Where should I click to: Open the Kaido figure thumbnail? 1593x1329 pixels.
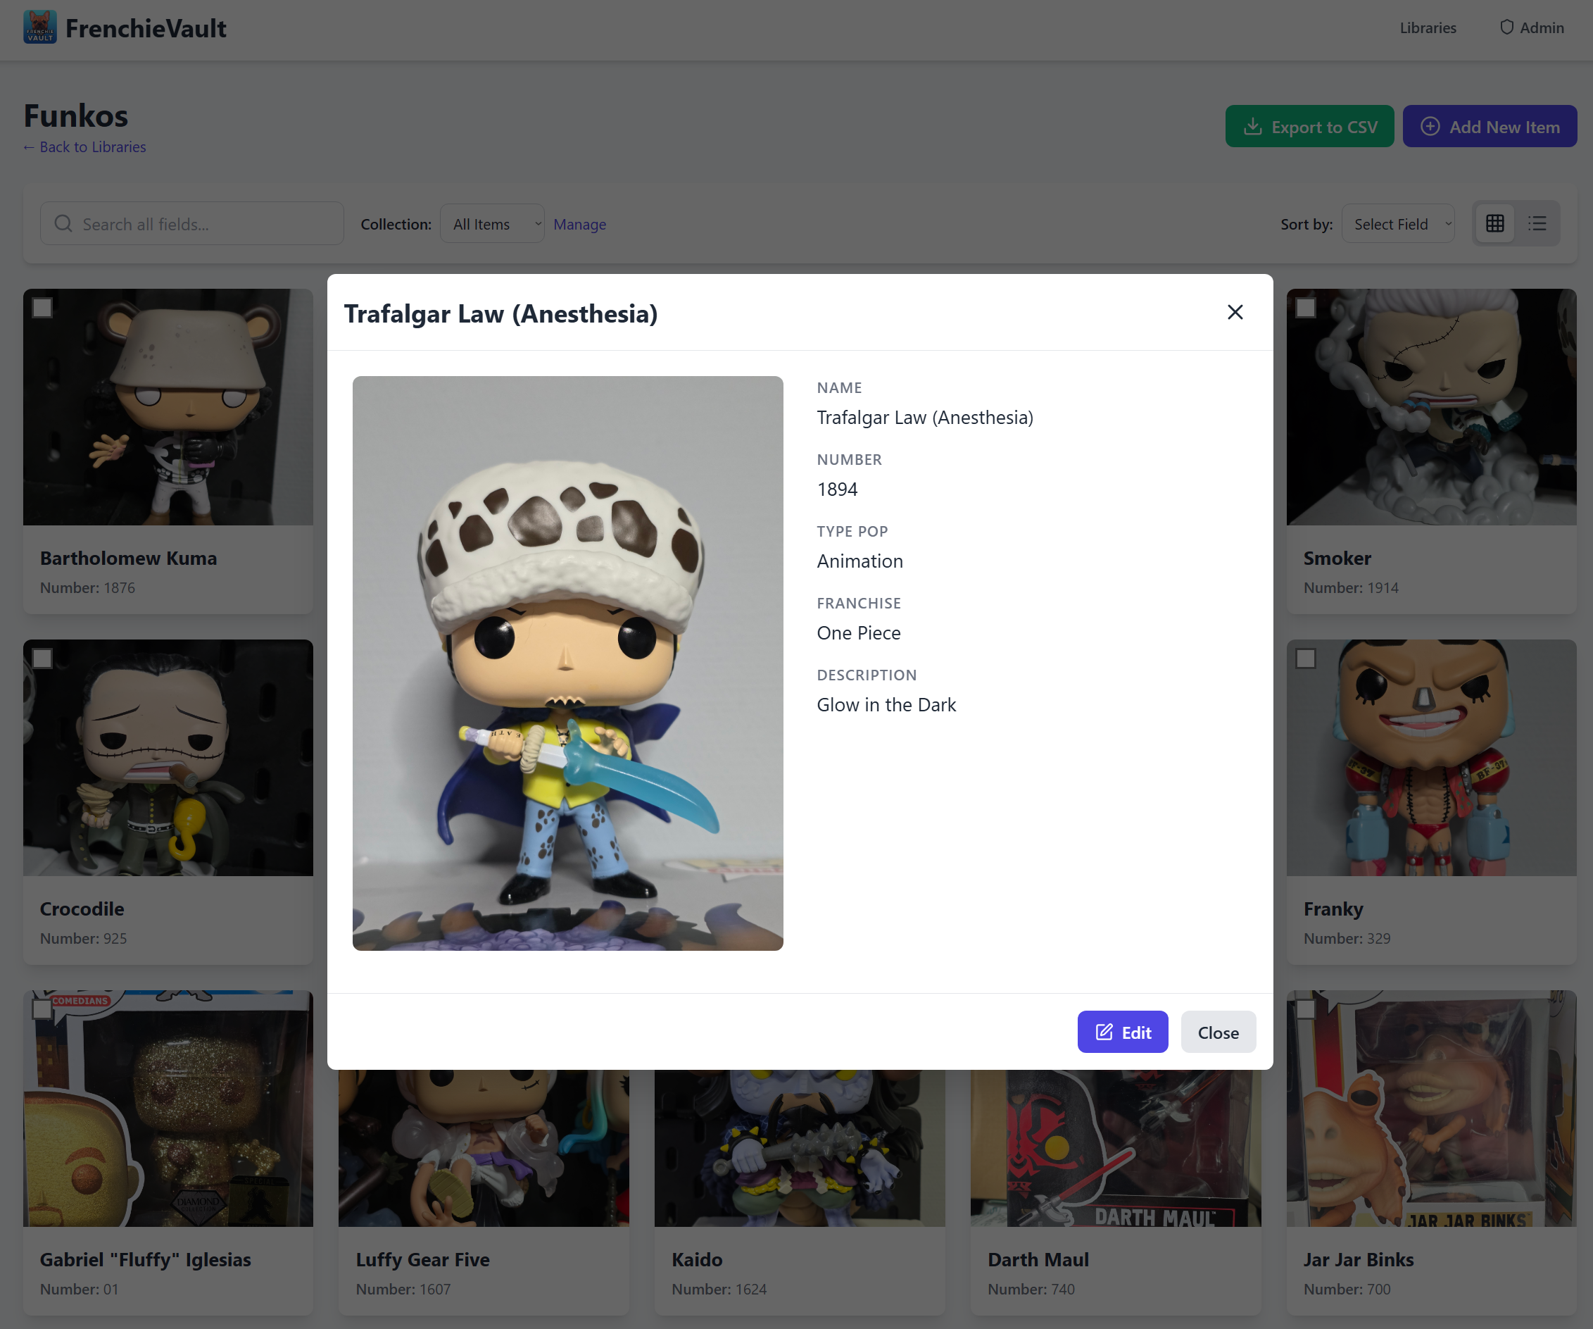tap(800, 1149)
